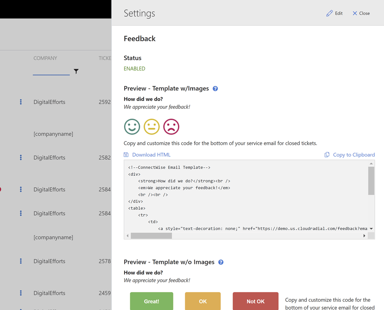
Task: Click the COMPANY column header
Action: coord(45,58)
